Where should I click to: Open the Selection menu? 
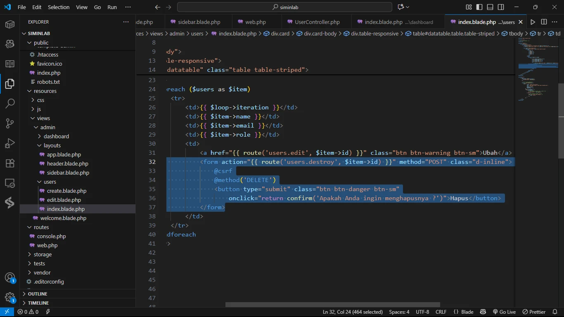[59, 7]
